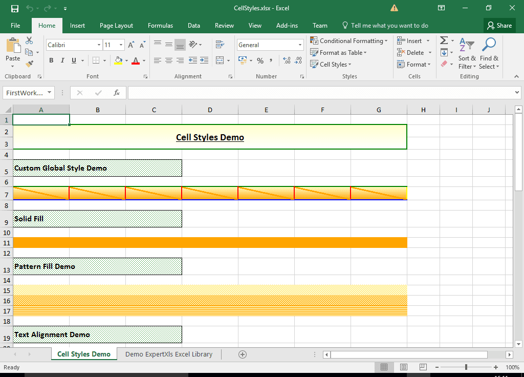Toggle Wrap Text icon
524x377 pixels.
pyautogui.click(x=220, y=44)
